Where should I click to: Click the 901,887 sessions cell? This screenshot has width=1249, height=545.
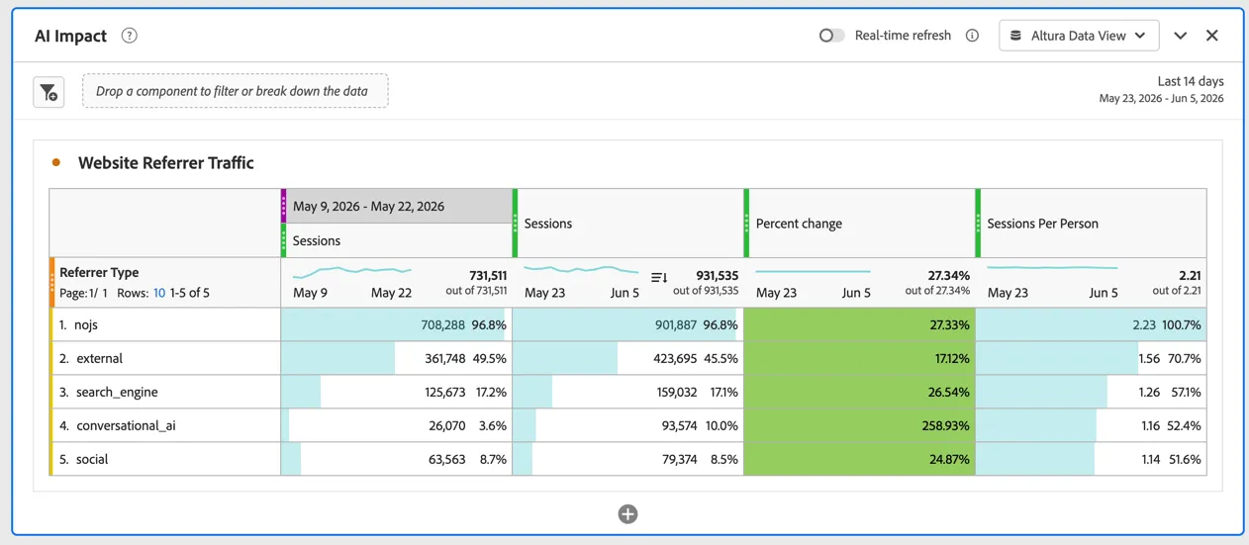pos(628,324)
